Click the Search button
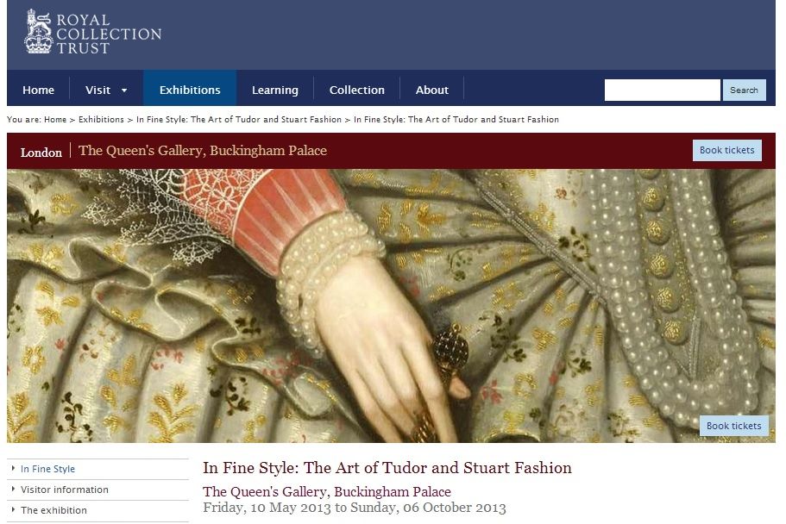Screen dimensions: 786x524 click(744, 90)
